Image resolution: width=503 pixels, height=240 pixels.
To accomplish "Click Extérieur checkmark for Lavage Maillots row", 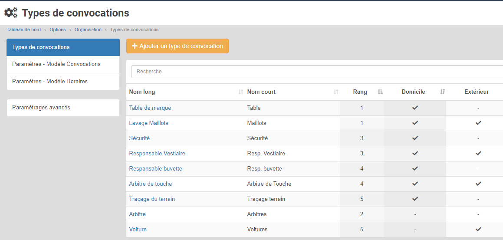I will (x=478, y=123).
